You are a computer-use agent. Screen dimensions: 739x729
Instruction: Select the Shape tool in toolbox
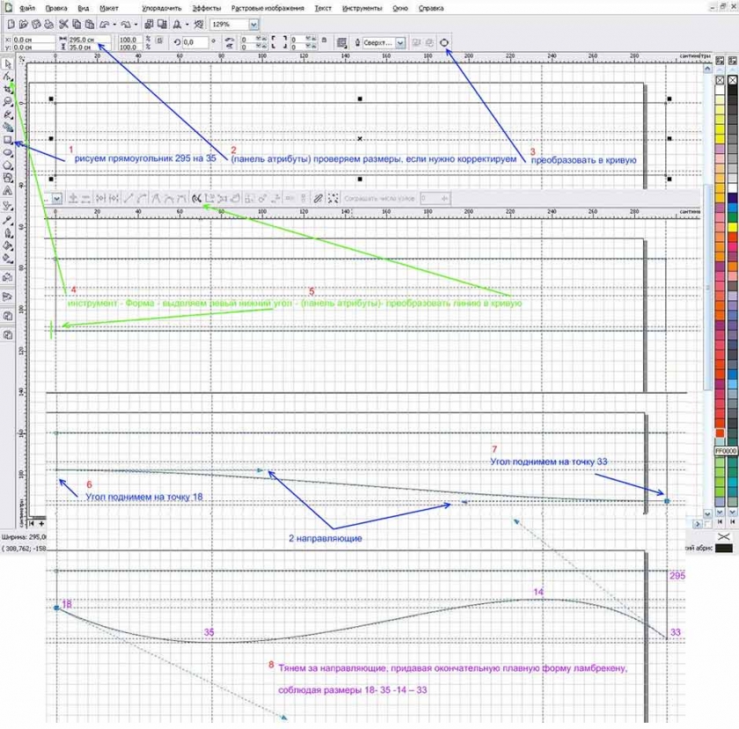coord(7,77)
